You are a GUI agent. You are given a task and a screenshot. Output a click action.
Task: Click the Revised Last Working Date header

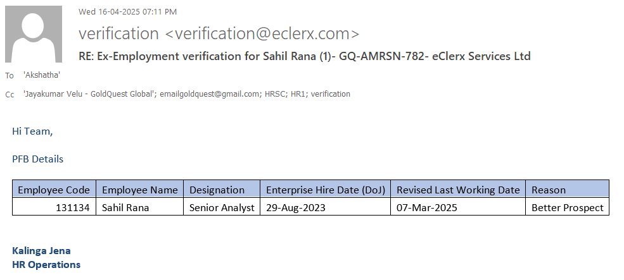pos(458,190)
